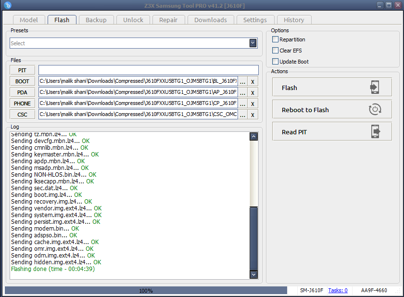404x297 pixels.
Task: Click the CSC file button
Action: pos(23,115)
